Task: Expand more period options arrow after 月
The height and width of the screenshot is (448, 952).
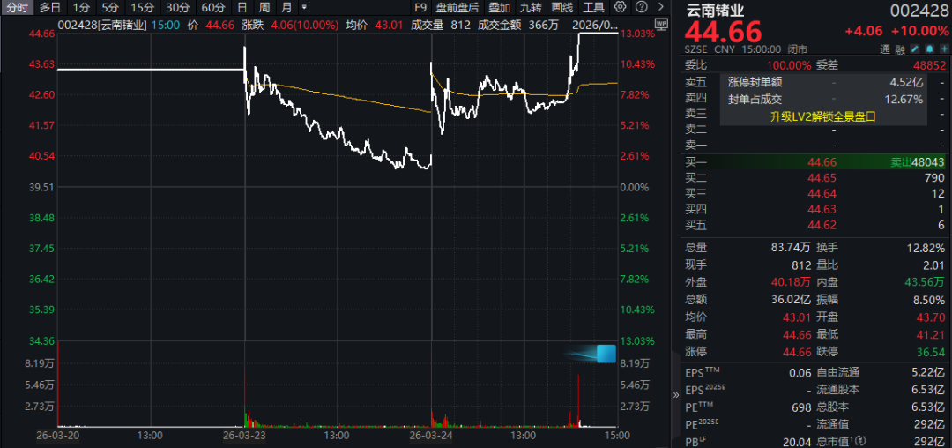Action: [305, 7]
